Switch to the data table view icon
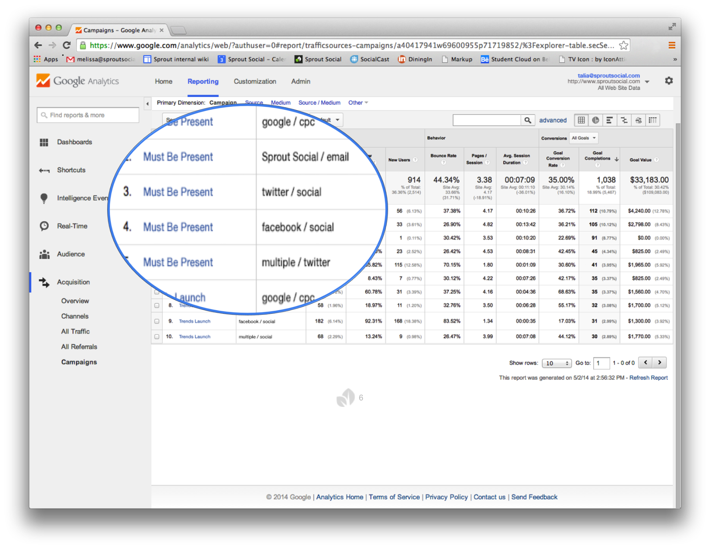This screenshot has height=549, width=710. tap(581, 120)
